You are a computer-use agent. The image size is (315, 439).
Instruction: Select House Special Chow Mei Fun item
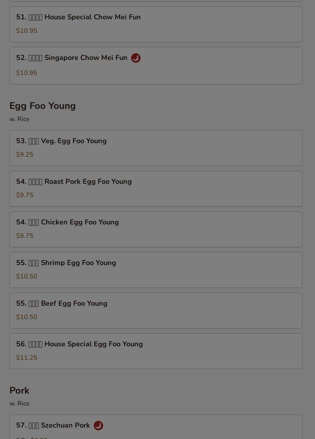coord(156,24)
